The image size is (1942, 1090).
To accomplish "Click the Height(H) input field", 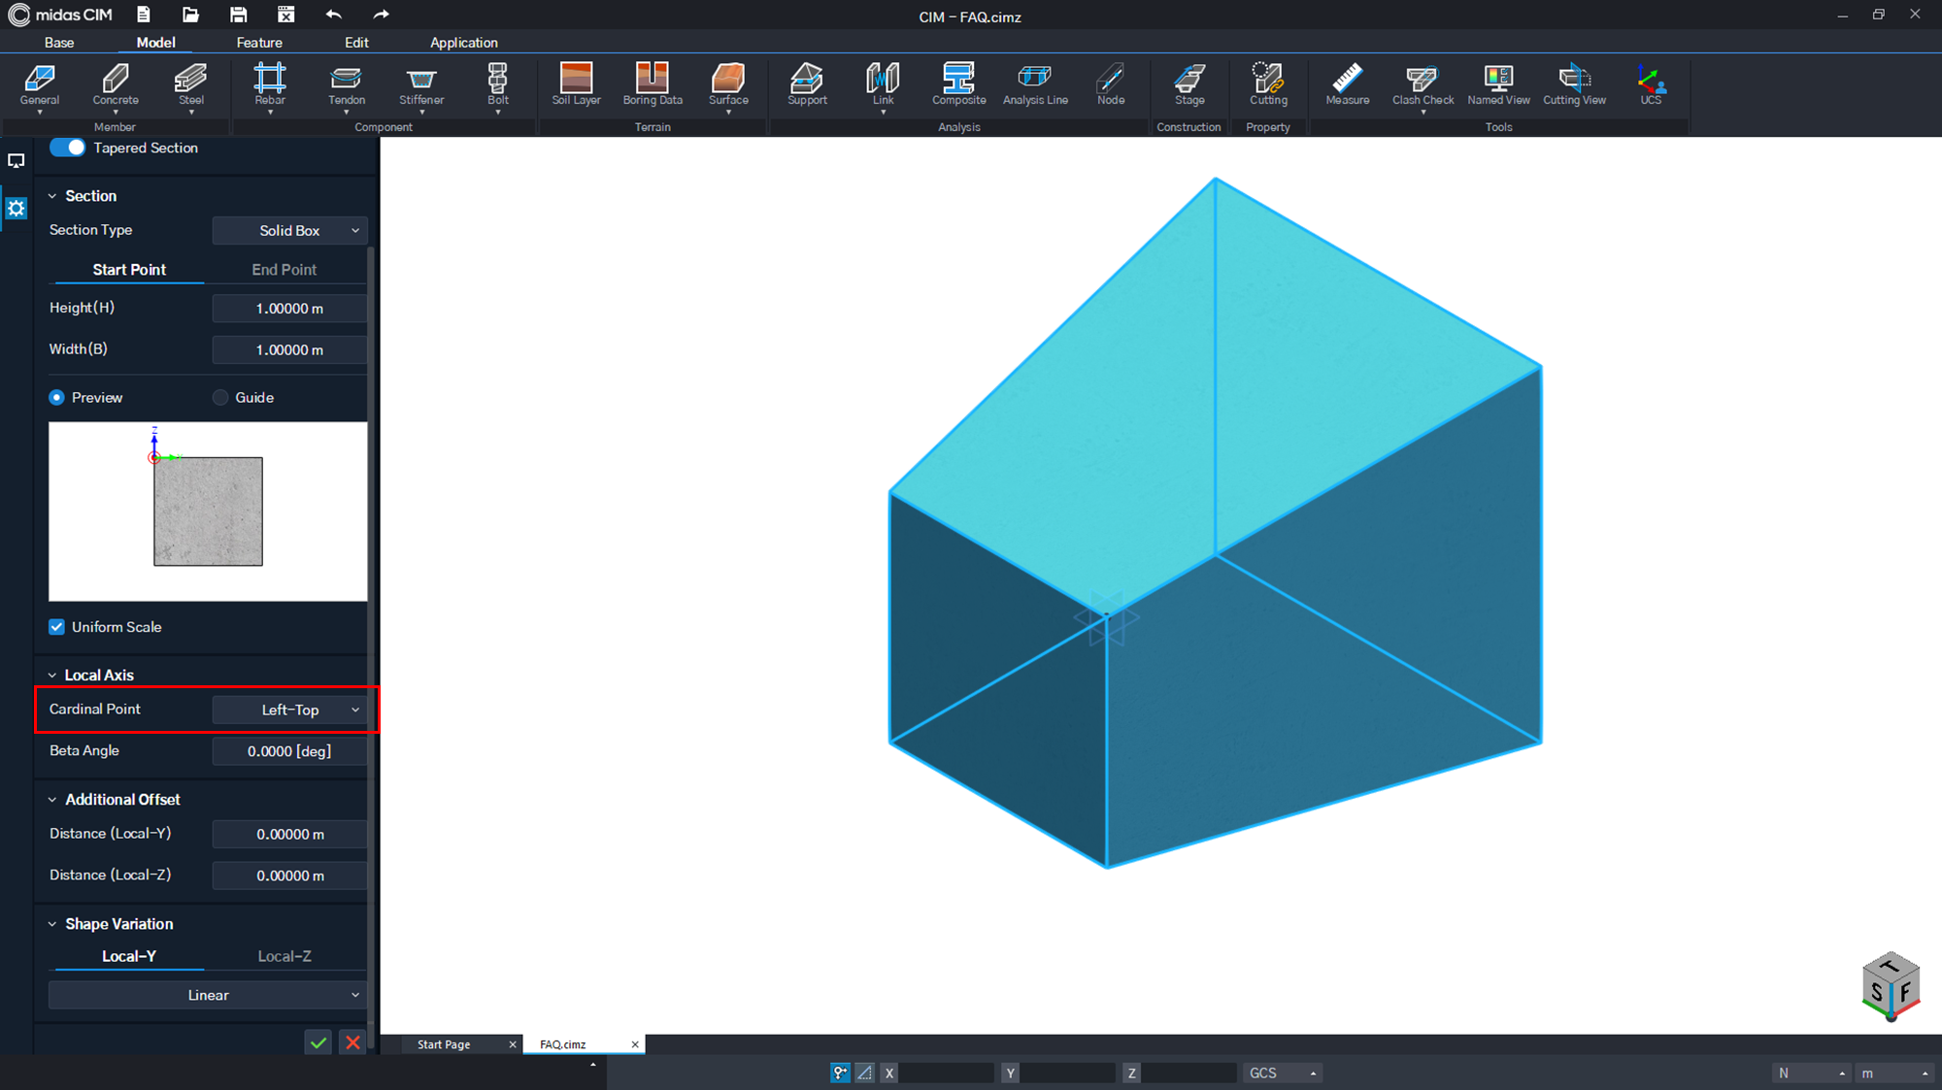I will (x=289, y=309).
